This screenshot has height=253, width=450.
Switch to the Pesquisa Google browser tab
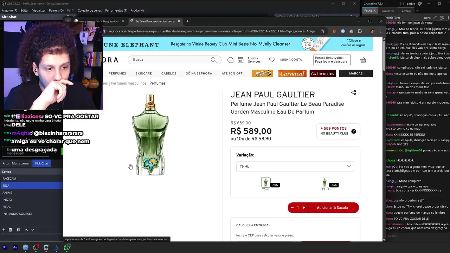click(99, 21)
